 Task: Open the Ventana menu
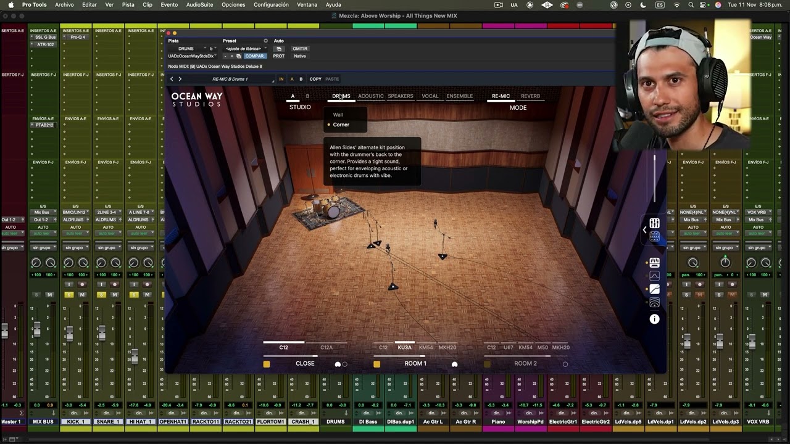click(307, 5)
